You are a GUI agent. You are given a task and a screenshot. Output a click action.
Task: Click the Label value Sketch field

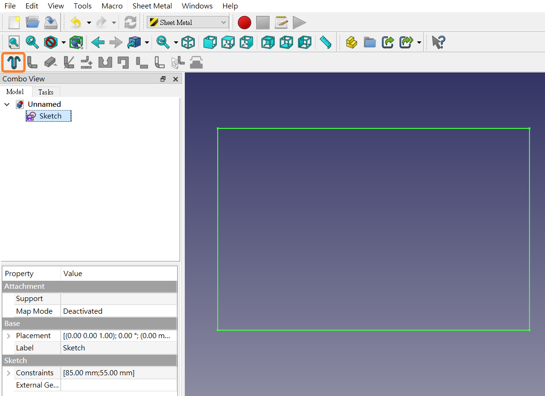pos(119,348)
